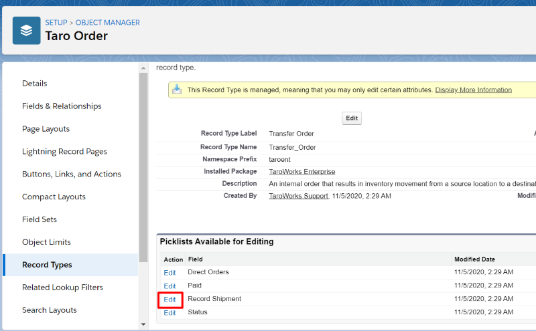Click the Direct Orders field name
The height and width of the screenshot is (331, 536).
coord(208,272)
